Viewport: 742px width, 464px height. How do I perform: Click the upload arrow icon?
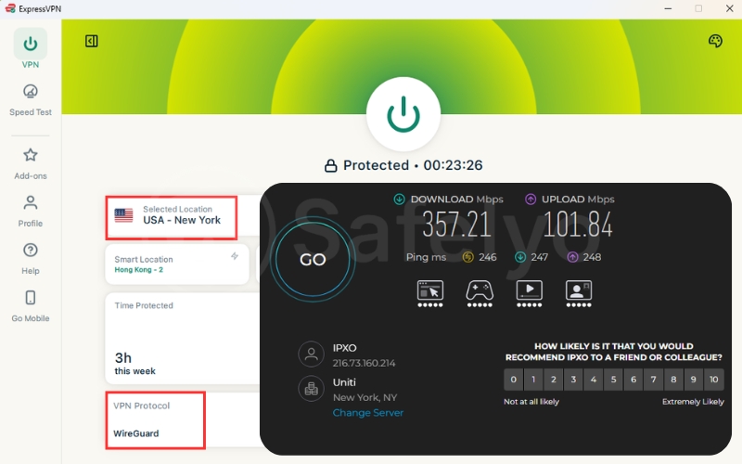[x=531, y=200]
